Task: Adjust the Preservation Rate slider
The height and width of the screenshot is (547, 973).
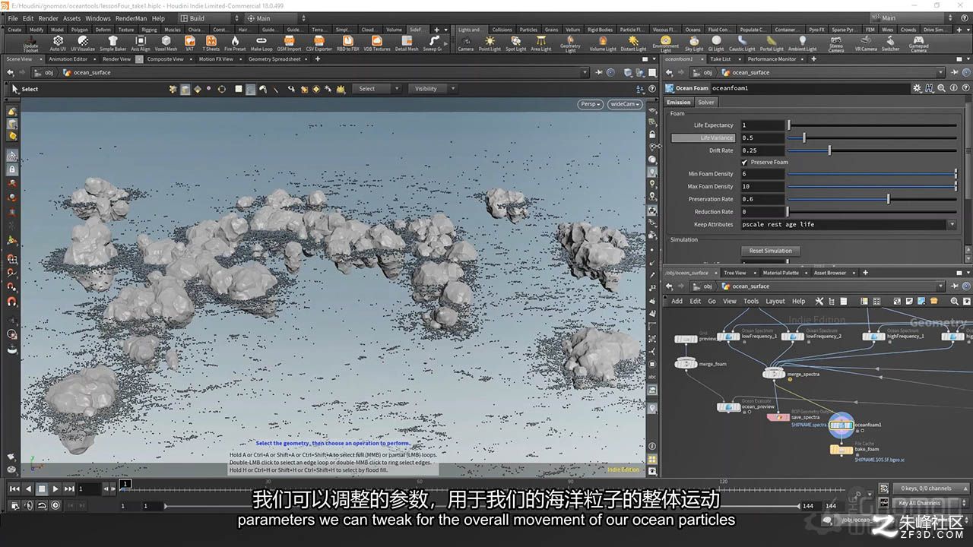Action: (871, 199)
